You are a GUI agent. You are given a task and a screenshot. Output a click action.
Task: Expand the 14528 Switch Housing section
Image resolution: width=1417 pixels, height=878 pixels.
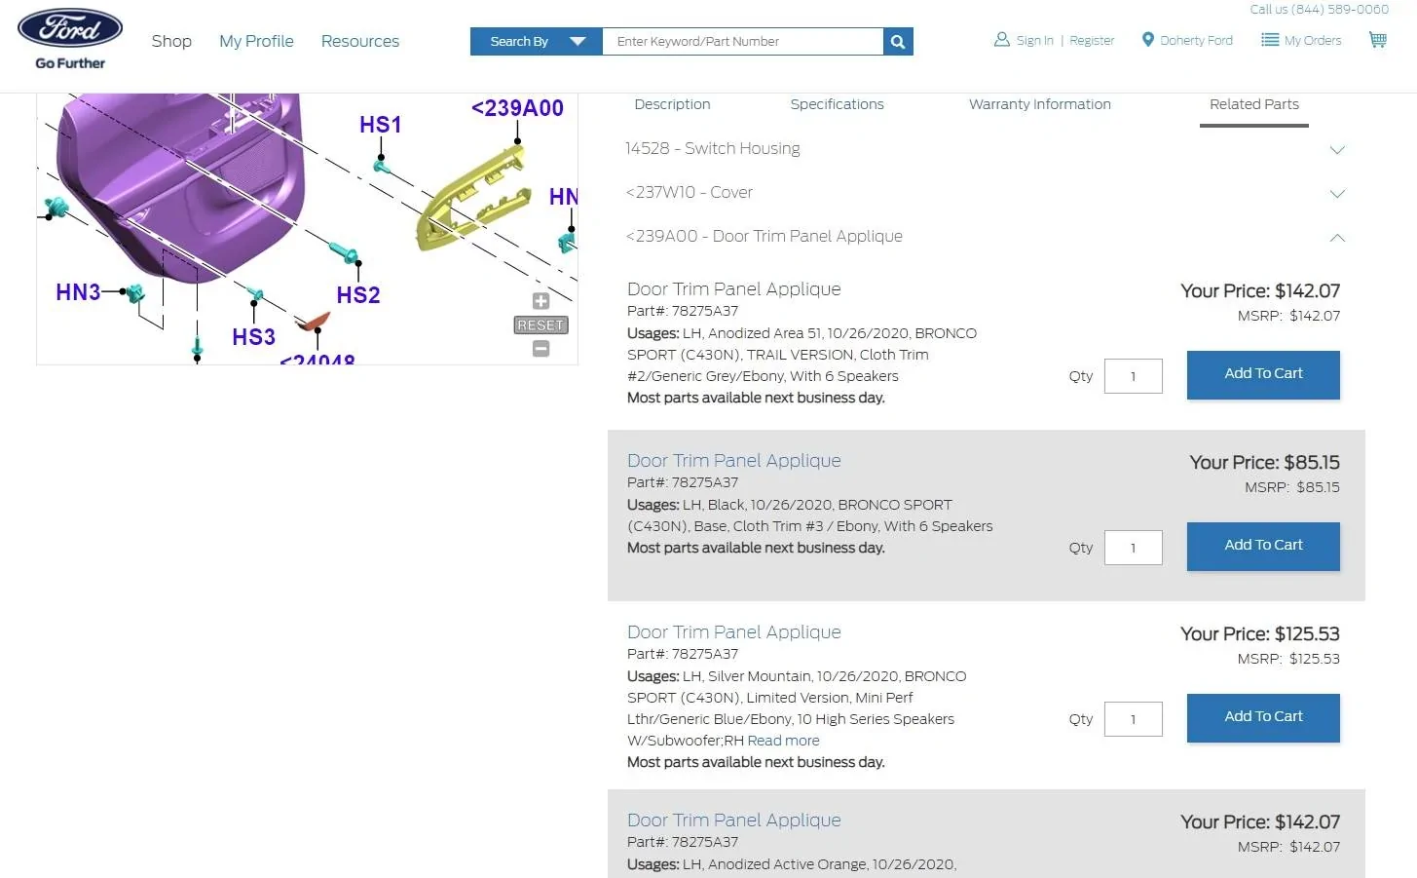coord(1337,150)
